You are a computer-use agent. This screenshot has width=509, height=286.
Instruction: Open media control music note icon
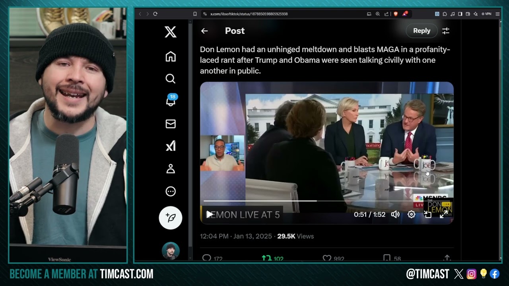click(453, 14)
